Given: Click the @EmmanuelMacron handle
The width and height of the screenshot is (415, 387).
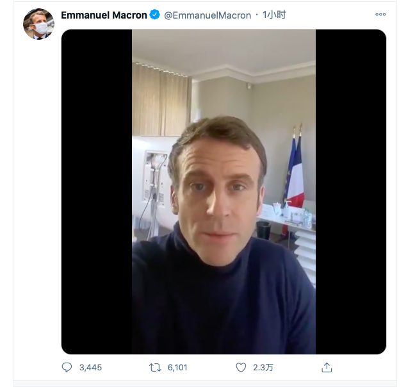Looking at the screenshot, I should tap(208, 15).
